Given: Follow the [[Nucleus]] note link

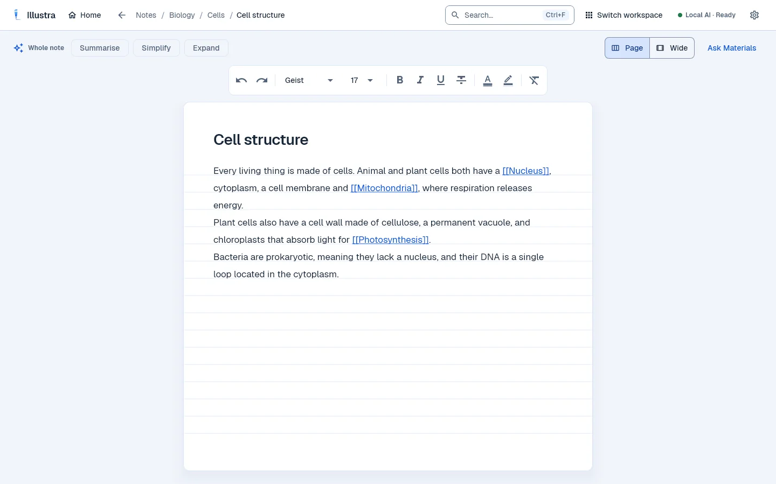Looking at the screenshot, I should [x=525, y=171].
